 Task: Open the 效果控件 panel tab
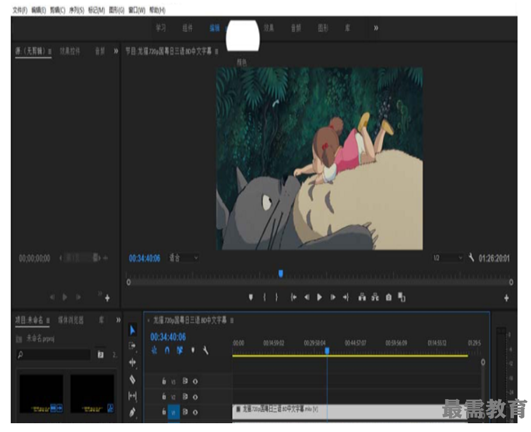pos(70,51)
